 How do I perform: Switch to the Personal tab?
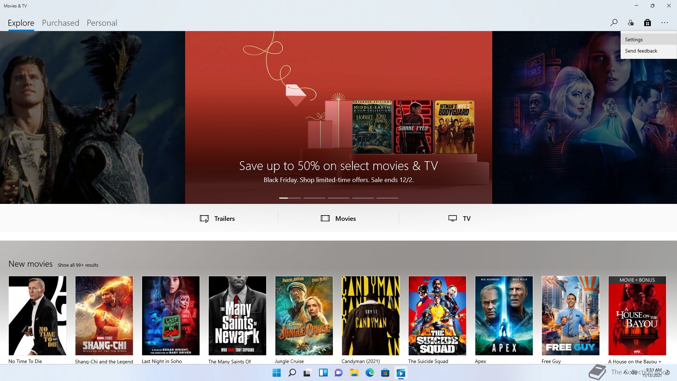(x=102, y=23)
